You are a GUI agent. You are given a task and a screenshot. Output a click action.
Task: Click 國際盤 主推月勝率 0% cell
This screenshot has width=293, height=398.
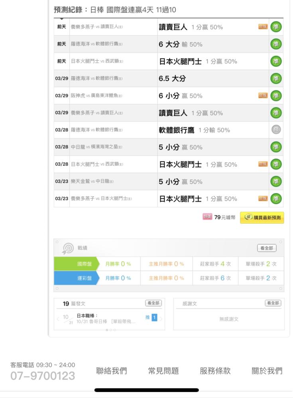[x=166, y=264]
